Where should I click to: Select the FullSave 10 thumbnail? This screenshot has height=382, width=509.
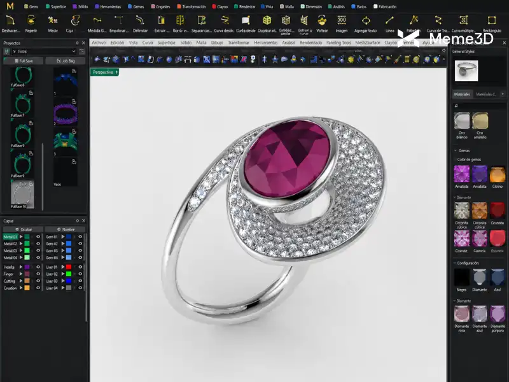pos(22,194)
